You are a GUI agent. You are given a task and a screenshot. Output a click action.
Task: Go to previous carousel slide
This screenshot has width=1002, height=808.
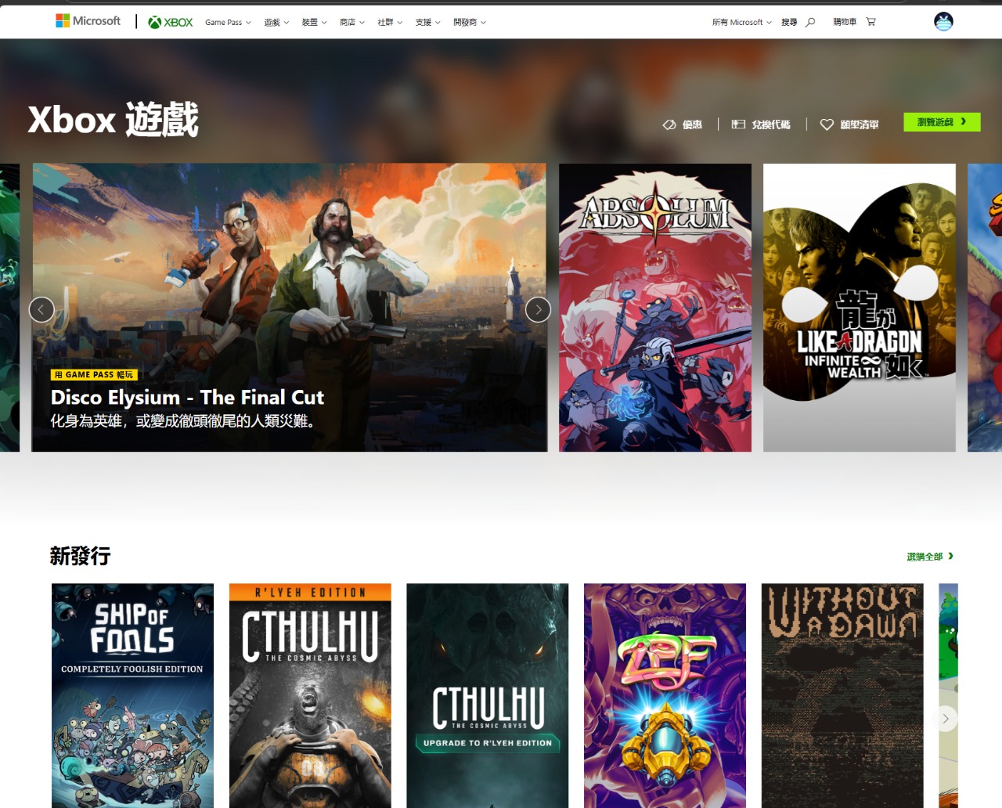tap(41, 310)
